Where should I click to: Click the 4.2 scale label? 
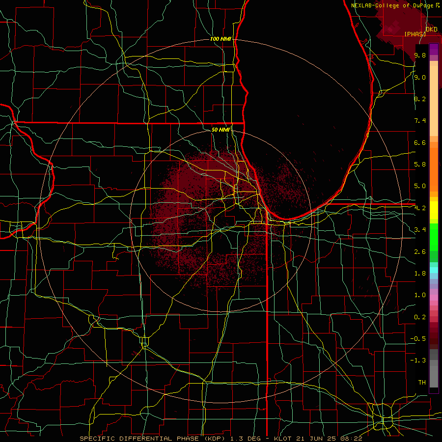coord(420,208)
